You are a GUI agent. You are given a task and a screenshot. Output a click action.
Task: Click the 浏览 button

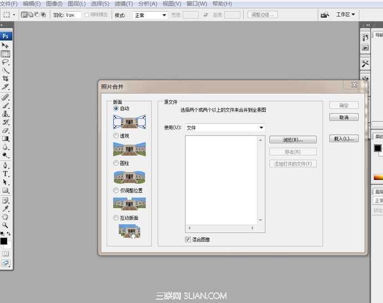point(293,140)
